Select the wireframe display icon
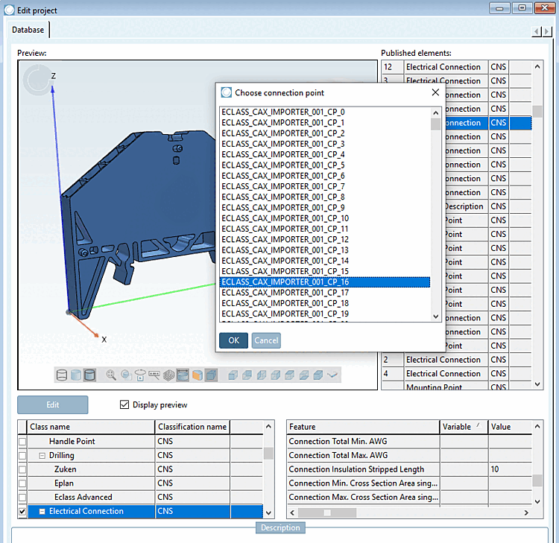This screenshot has width=559, height=543. 62,375
